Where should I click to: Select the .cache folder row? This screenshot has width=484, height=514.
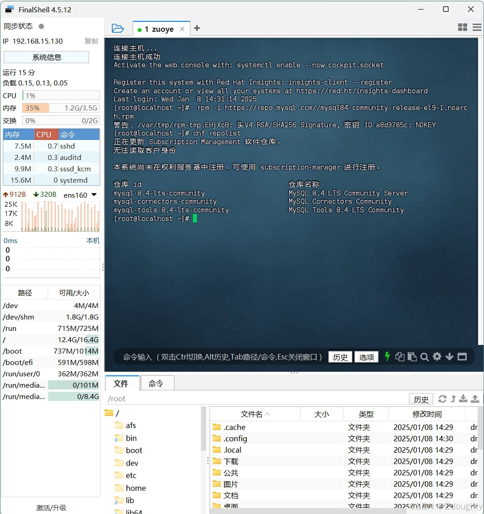click(x=344, y=427)
